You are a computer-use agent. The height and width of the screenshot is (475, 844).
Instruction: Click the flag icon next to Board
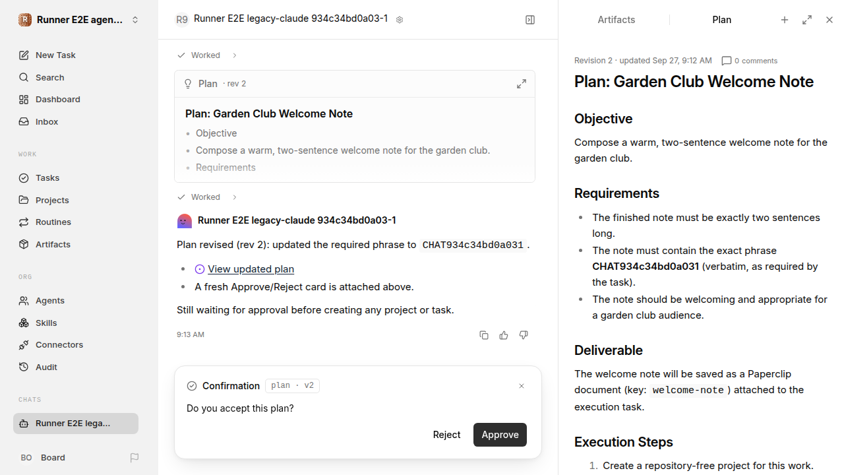(135, 457)
